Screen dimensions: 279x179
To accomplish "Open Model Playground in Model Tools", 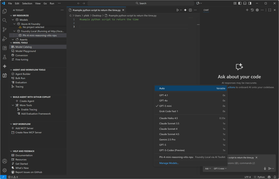I will (25, 51).
